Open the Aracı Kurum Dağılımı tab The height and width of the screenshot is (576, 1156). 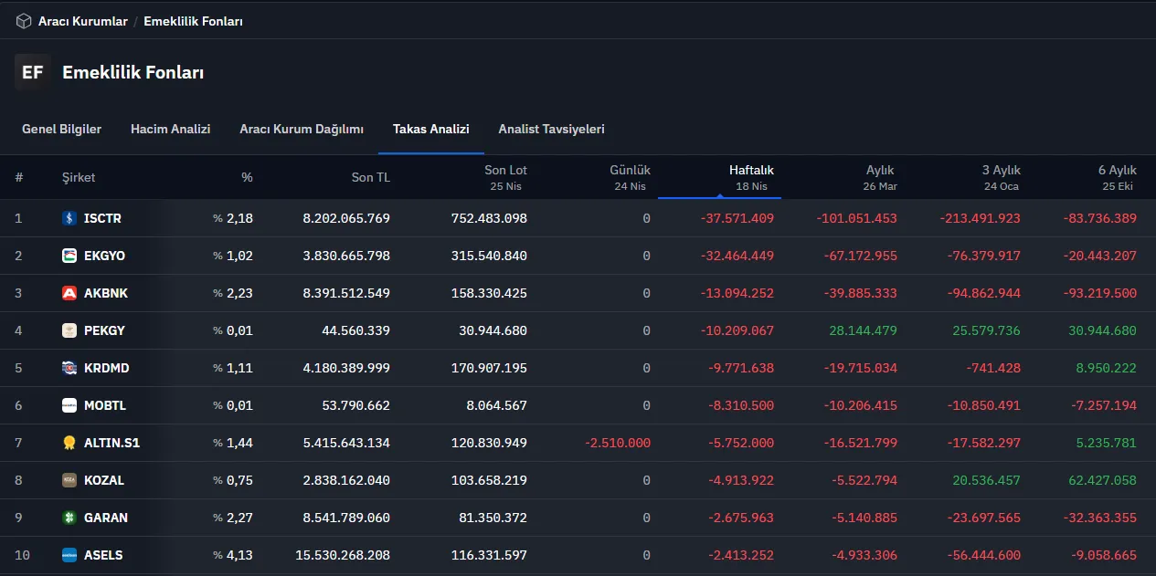[x=302, y=130]
